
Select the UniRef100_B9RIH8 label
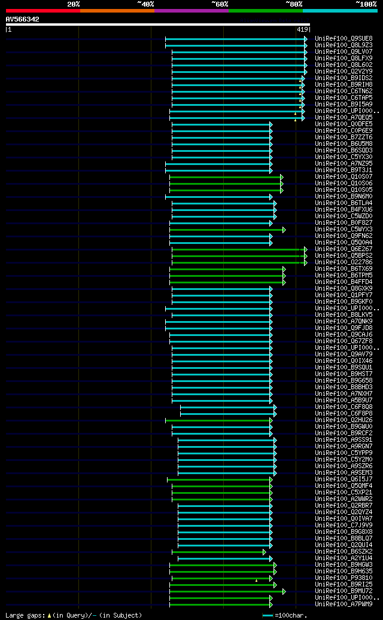[344, 85]
